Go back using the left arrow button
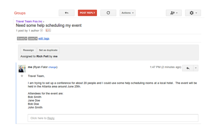This screenshot has height=130, width=214. (x=66, y=13)
